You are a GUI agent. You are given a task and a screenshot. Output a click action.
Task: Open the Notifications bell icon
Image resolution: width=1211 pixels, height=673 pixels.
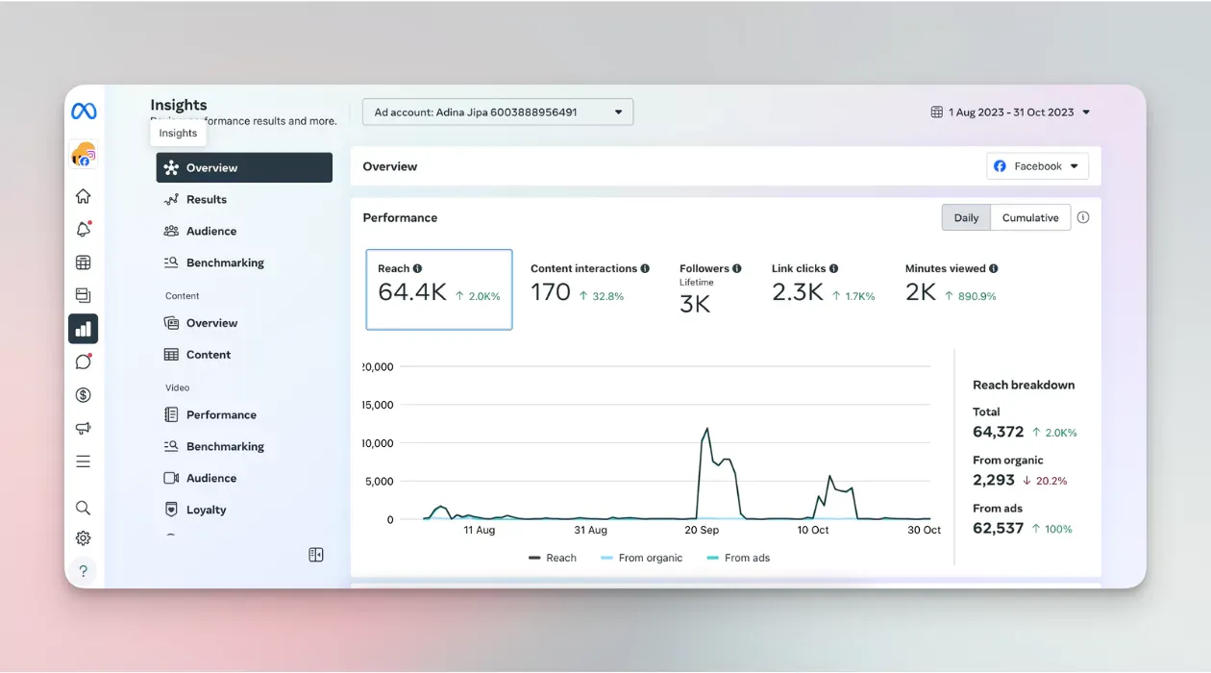tap(84, 230)
